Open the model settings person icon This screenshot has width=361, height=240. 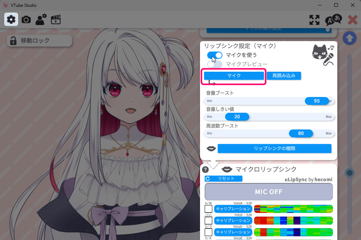pyautogui.click(x=41, y=19)
